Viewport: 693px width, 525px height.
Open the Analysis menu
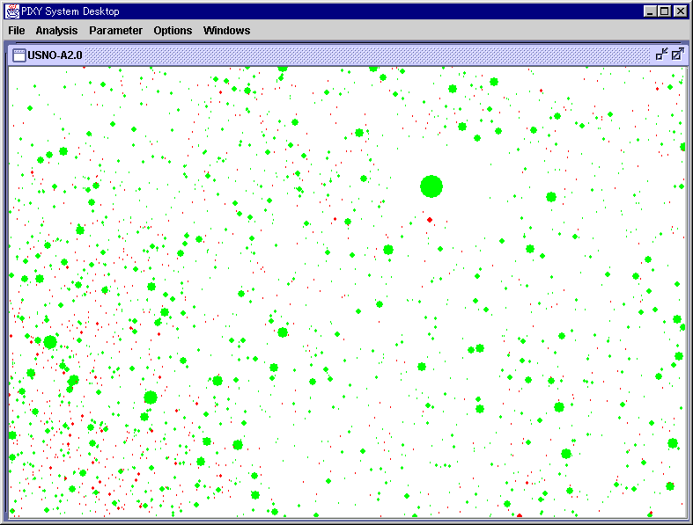(x=56, y=31)
